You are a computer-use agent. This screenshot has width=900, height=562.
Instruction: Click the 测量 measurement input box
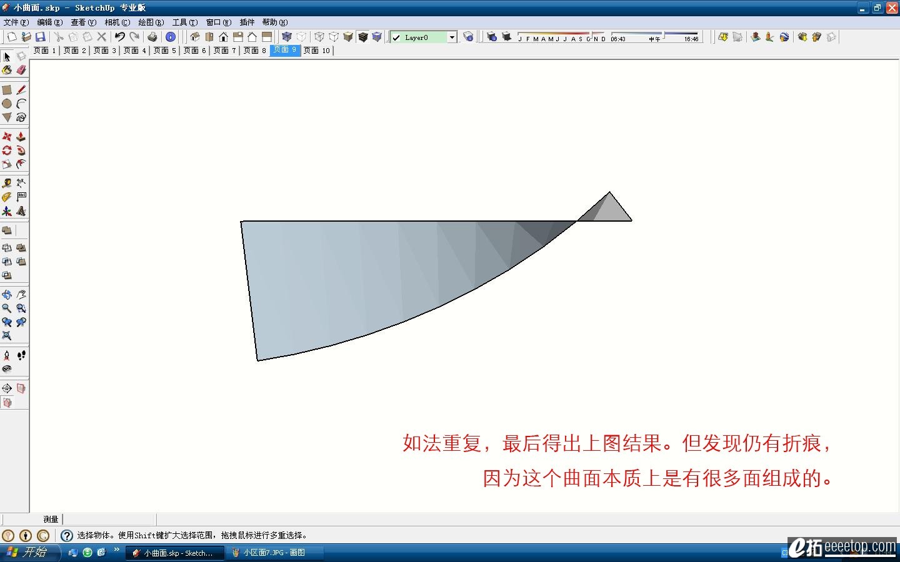coord(109,519)
